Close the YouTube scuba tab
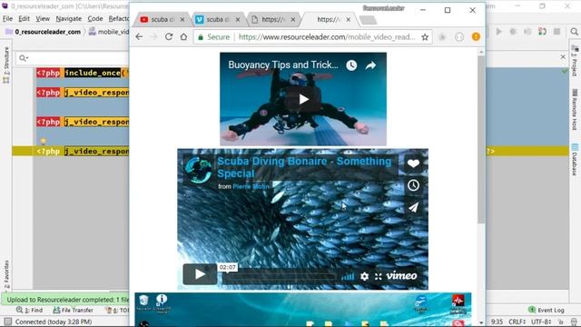 coord(182,20)
